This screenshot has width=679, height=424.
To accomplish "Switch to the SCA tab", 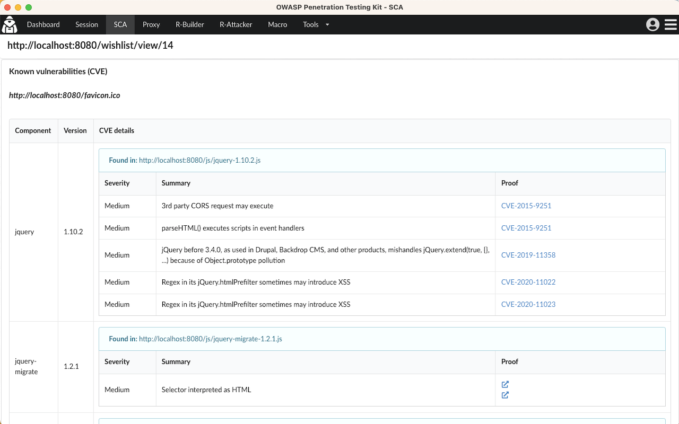I will click(x=120, y=24).
